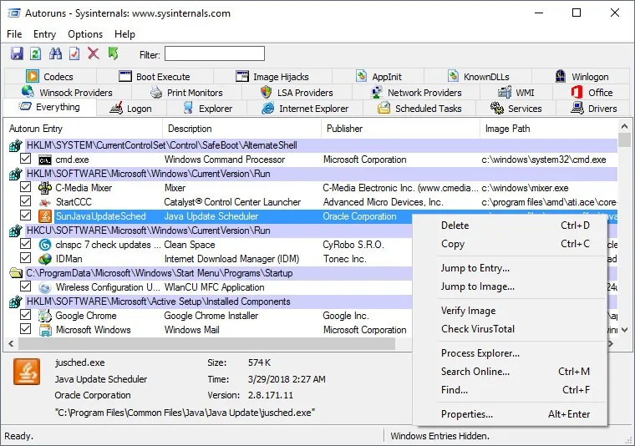Switch to the Scheduled Tasks tab
The width and height of the screenshot is (635, 446).
419,109
